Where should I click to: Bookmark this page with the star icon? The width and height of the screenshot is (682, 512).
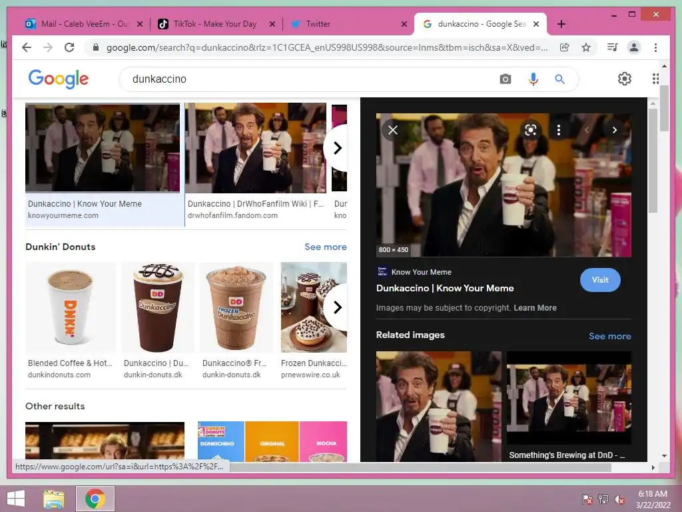pos(586,47)
